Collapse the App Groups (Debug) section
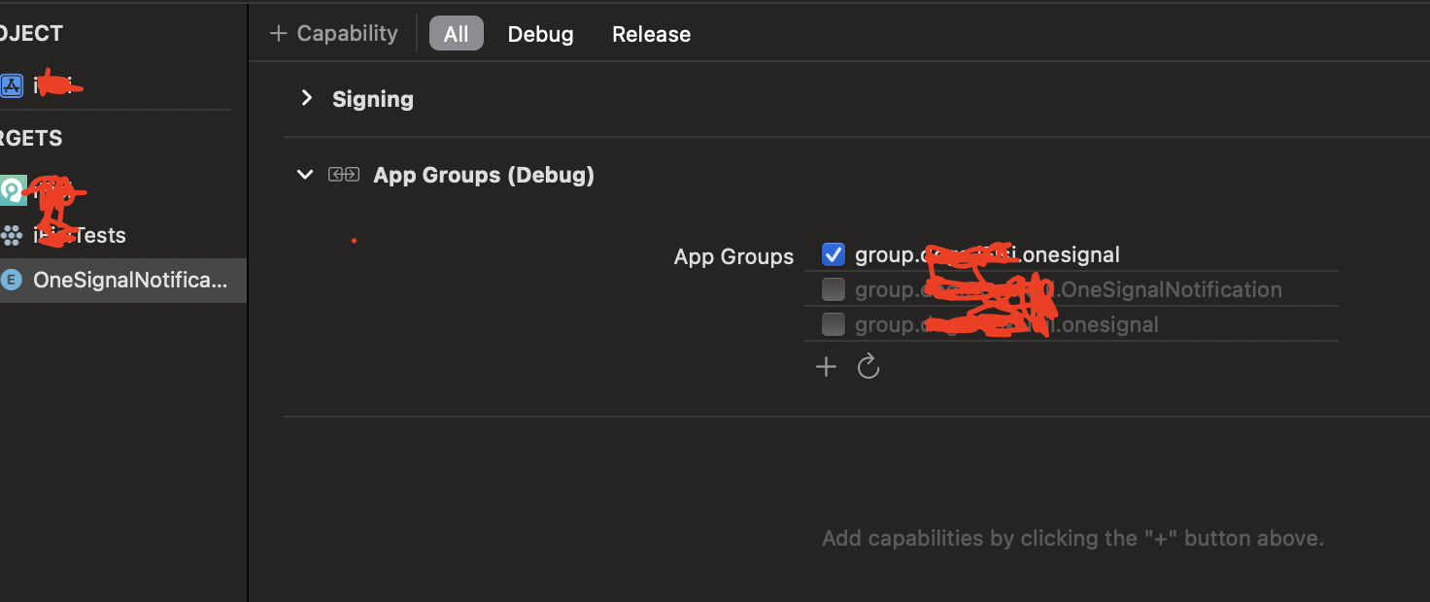The width and height of the screenshot is (1430, 602). tap(305, 174)
